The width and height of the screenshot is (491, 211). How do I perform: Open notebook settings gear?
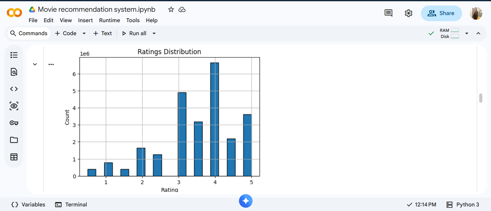click(408, 13)
